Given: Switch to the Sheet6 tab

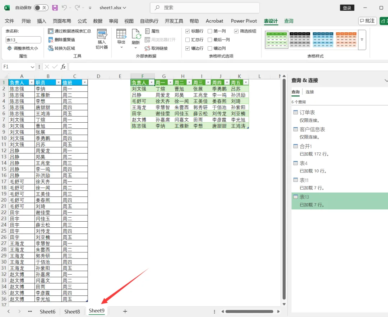Looking at the screenshot, I should coord(47,312).
